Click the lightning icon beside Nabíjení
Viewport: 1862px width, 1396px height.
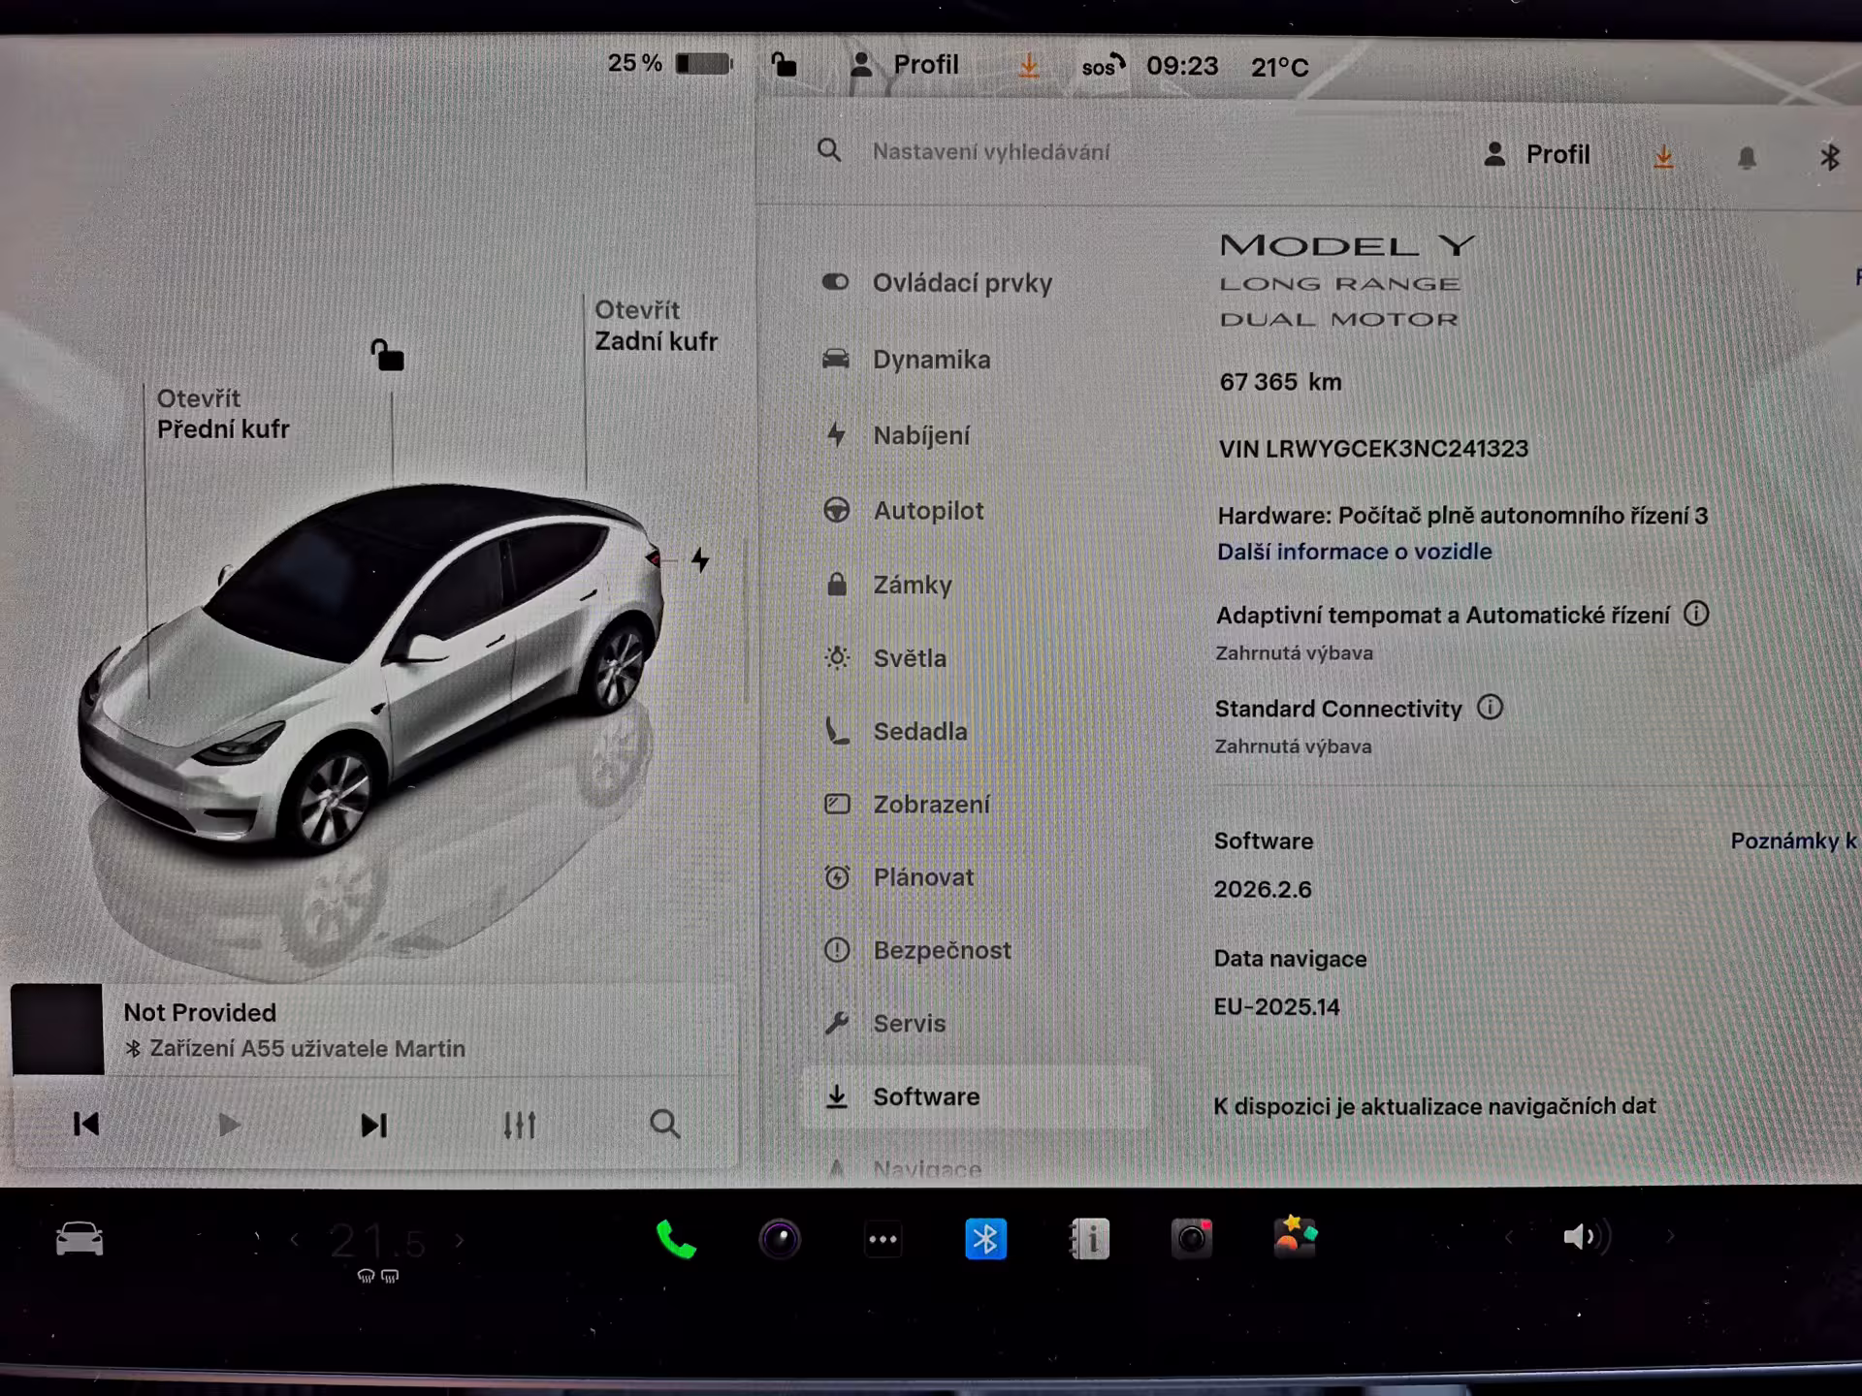pyautogui.click(x=836, y=434)
